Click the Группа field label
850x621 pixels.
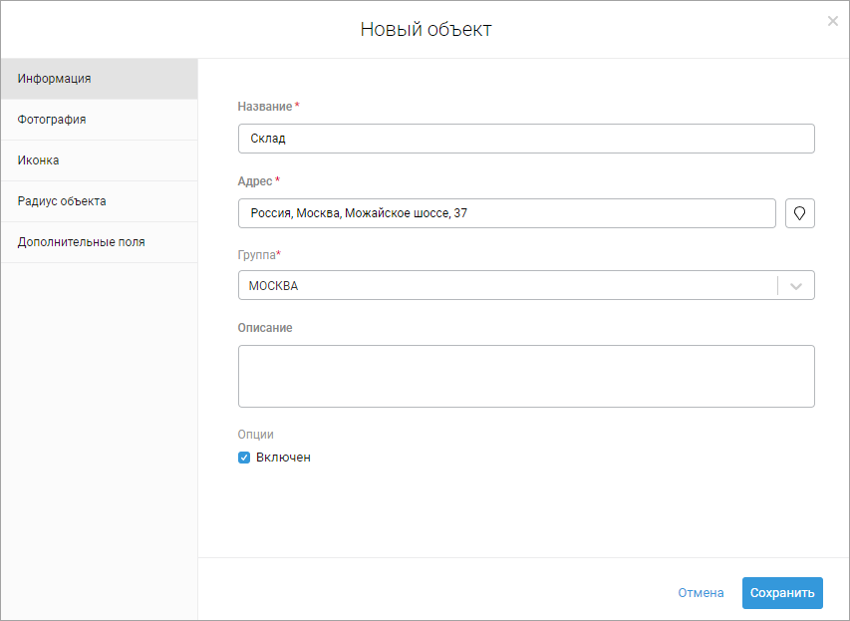[x=256, y=255]
